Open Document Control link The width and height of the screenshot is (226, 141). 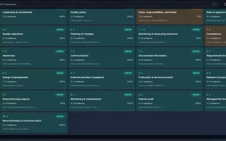(152, 64)
